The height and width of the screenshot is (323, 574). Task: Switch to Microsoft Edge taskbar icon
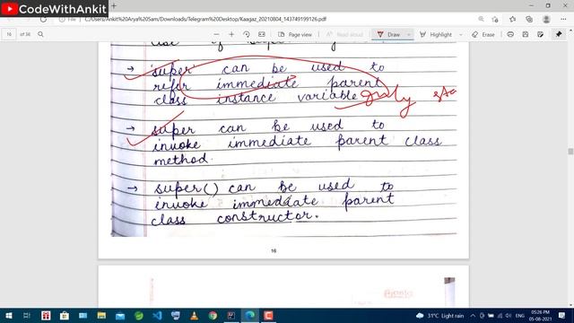click(x=250, y=315)
